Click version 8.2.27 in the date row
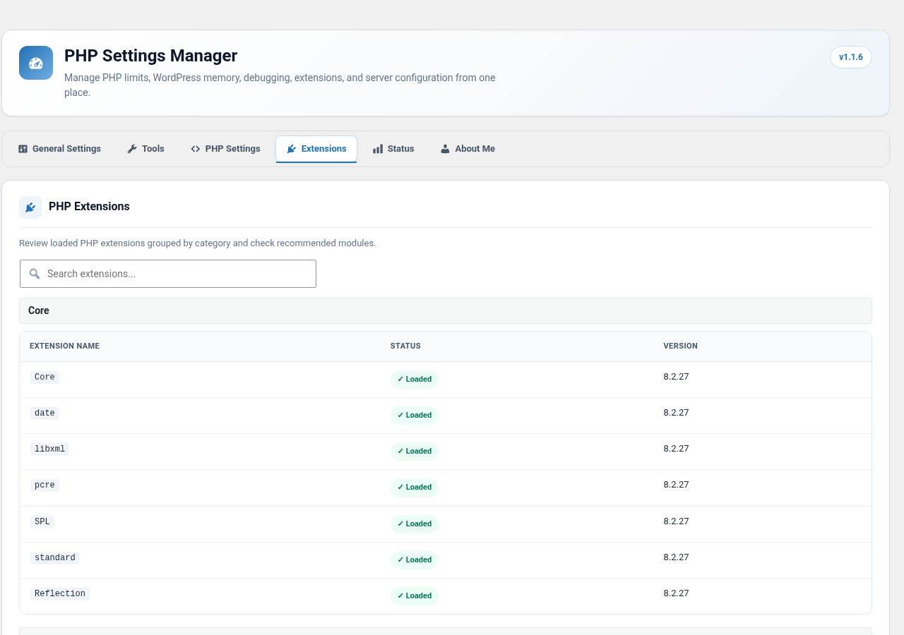Image resolution: width=904 pixels, height=635 pixels. tap(676, 413)
